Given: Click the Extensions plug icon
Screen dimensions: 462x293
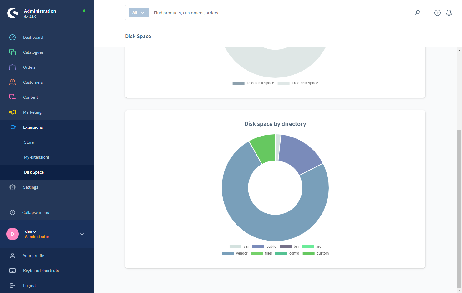Looking at the screenshot, I should click(x=13, y=127).
